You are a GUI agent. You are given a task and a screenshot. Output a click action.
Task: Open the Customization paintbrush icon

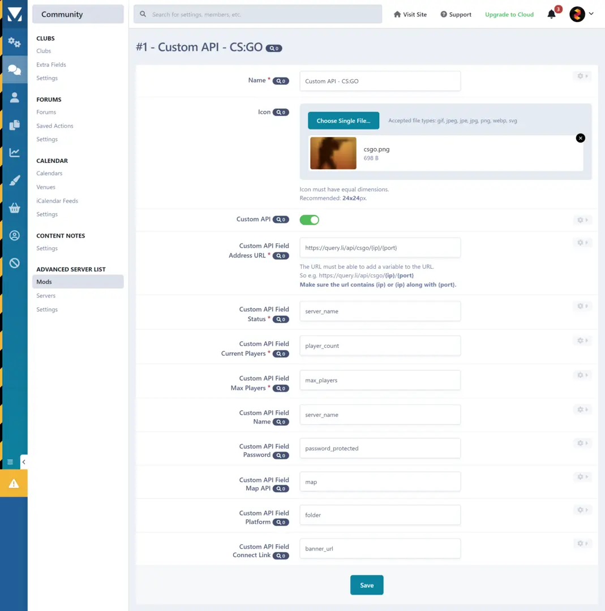pos(14,180)
